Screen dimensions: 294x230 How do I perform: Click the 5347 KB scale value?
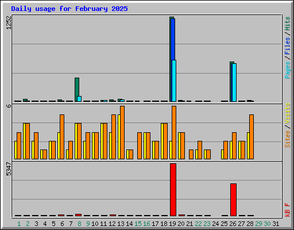pos(9,169)
